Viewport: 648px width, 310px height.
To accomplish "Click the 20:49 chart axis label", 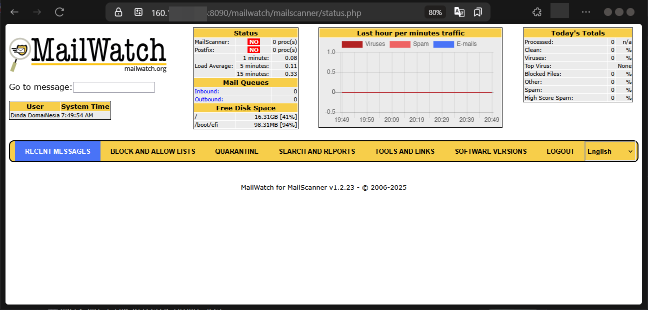I will coord(492,120).
